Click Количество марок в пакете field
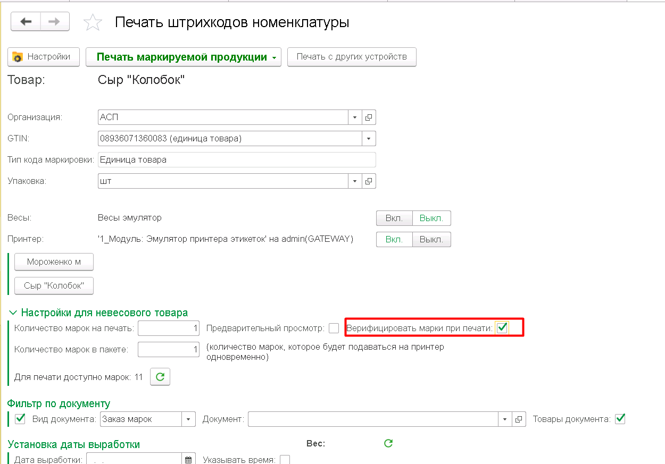Image resolution: width=665 pixels, height=464 pixels. (169, 350)
